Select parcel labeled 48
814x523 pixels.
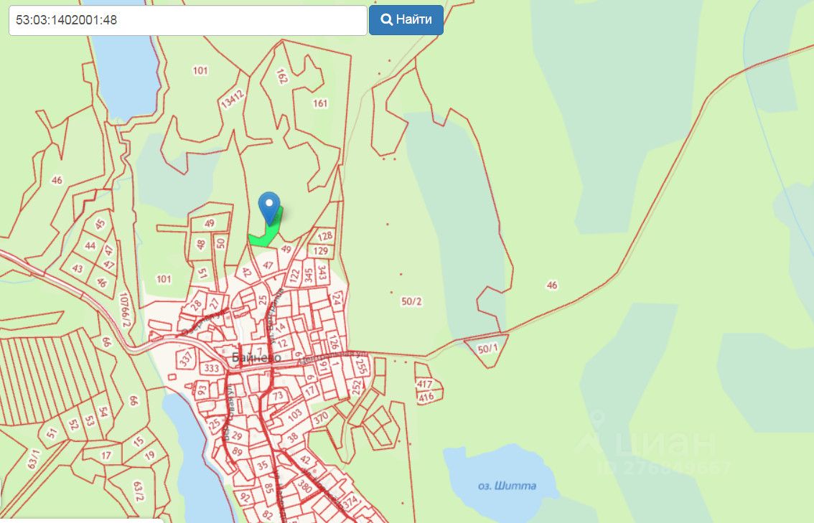201,244
